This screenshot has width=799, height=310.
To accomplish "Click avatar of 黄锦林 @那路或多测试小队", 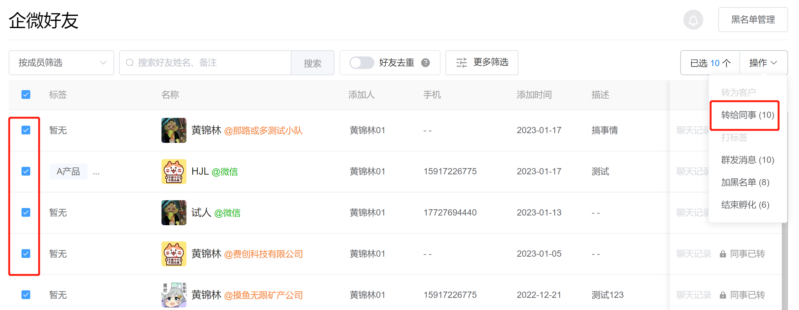I will 174,130.
